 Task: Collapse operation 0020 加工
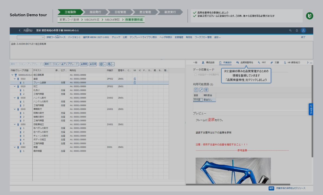15,86
